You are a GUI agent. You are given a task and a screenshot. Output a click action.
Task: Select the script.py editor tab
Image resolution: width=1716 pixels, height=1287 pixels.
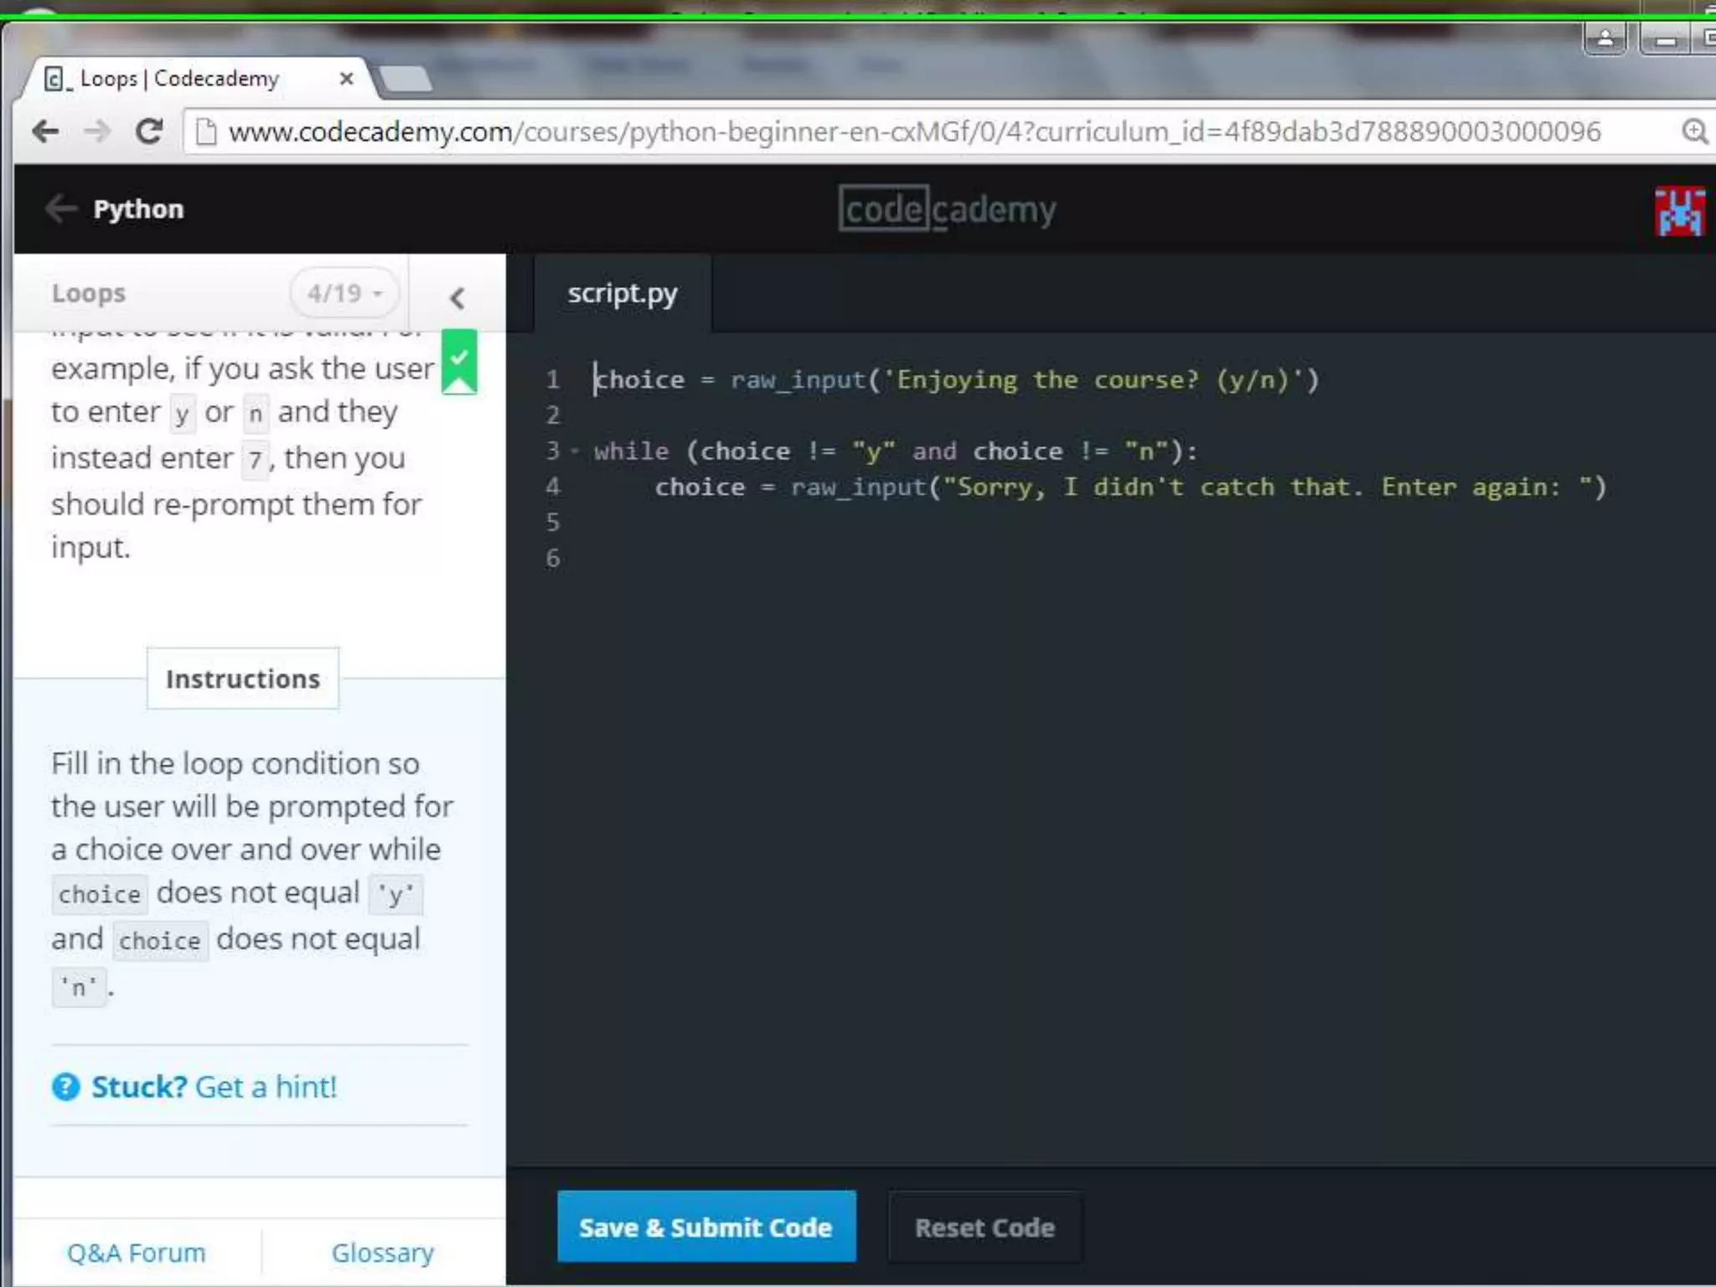point(622,293)
